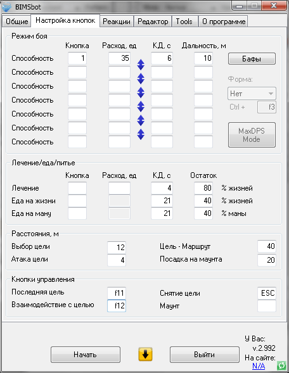
Task: Open the Реакции tab
Action: point(117,22)
